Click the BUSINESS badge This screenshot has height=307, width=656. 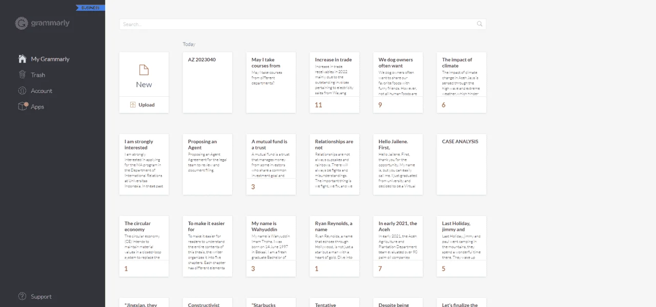[x=91, y=8]
